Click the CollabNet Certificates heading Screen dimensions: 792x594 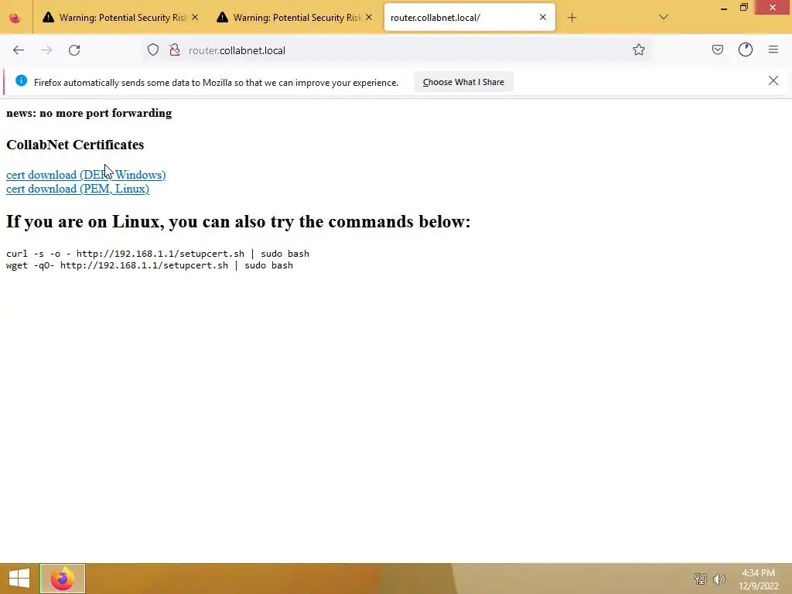pos(75,145)
